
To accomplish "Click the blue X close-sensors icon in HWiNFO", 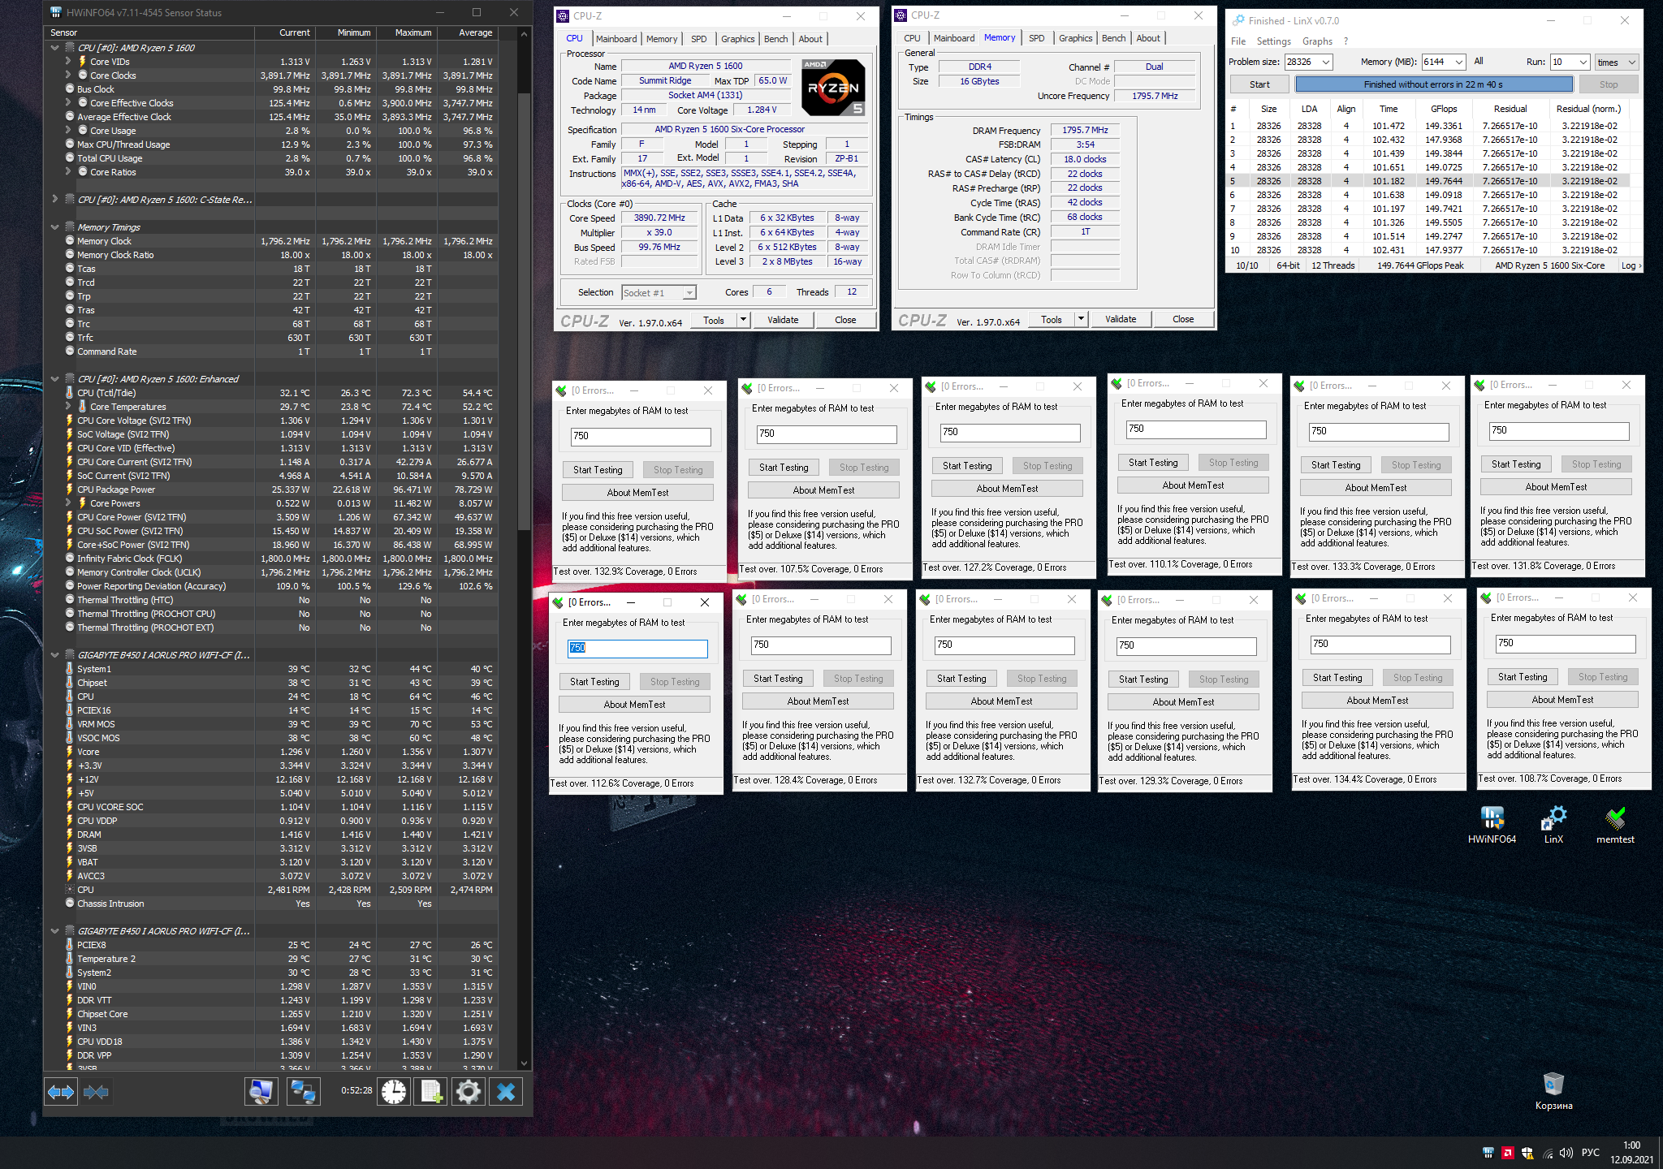I will click(506, 1093).
